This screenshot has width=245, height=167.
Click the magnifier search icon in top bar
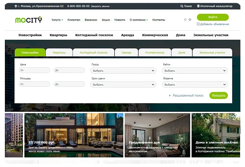tap(182, 6)
